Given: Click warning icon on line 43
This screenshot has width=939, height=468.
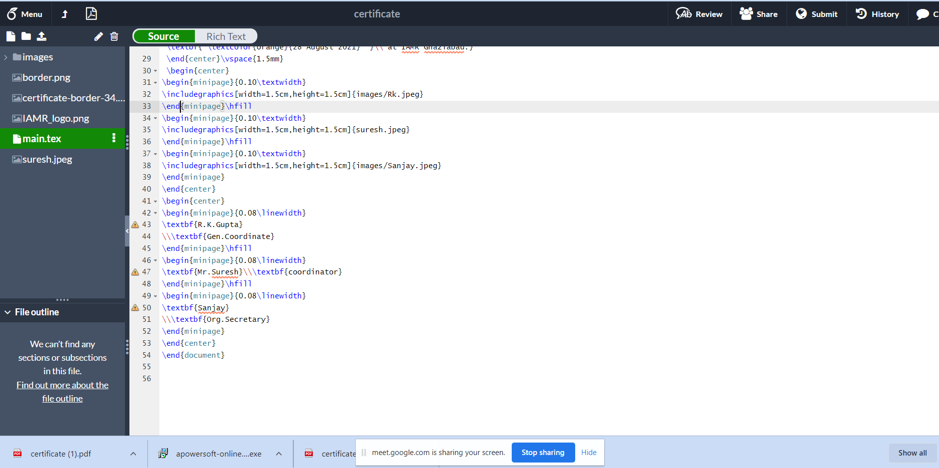Looking at the screenshot, I should (x=135, y=225).
